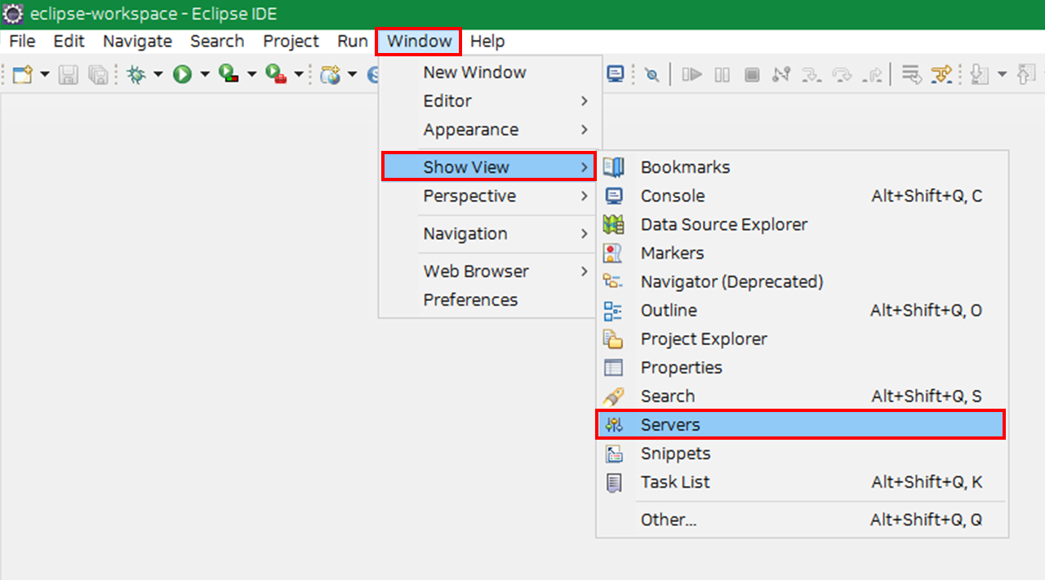1045x580 pixels.
Task: Open the Edit menu
Action: click(69, 41)
